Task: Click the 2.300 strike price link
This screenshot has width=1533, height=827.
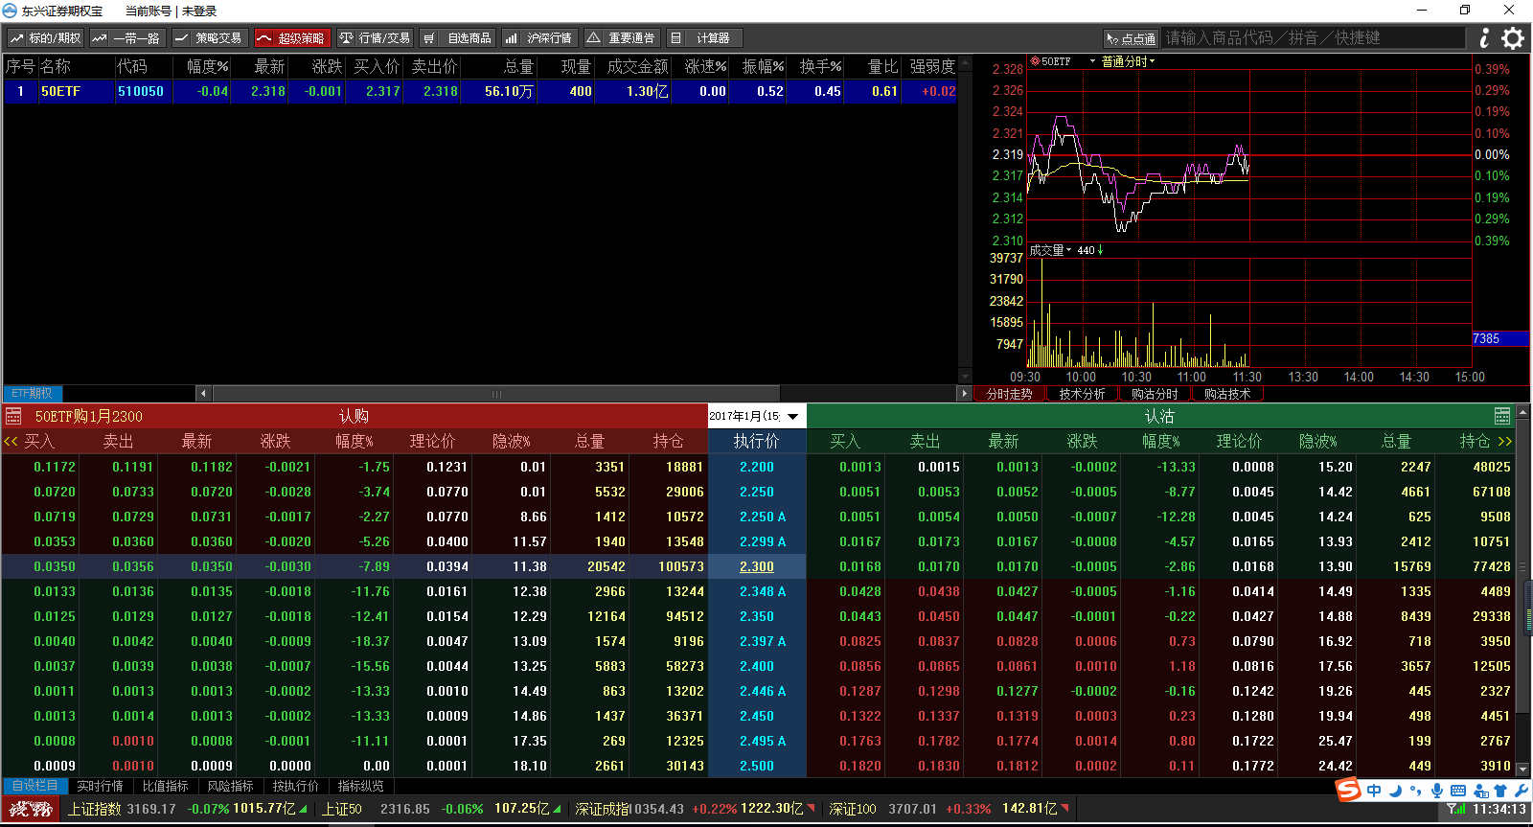Action: pos(756,566)
